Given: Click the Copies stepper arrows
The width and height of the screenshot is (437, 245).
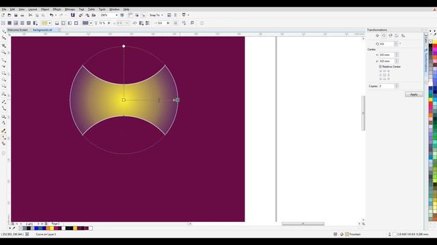Looking at the screenshot, I should click(397, 86).
